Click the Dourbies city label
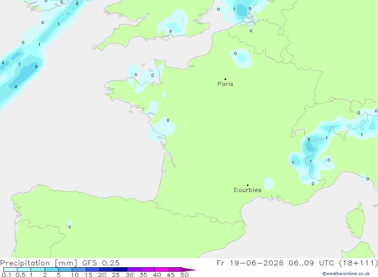This screenshot has width=378, height=277. click(x=248, y=190)
